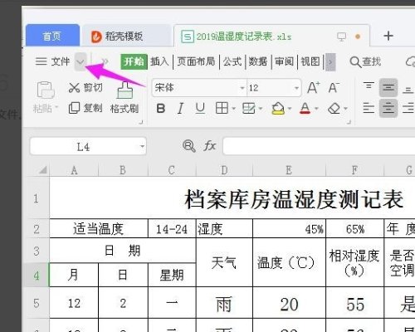Click inside the formula bar input

[319, 146]
